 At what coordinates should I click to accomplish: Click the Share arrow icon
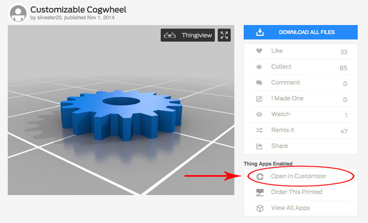coord(259,146)
